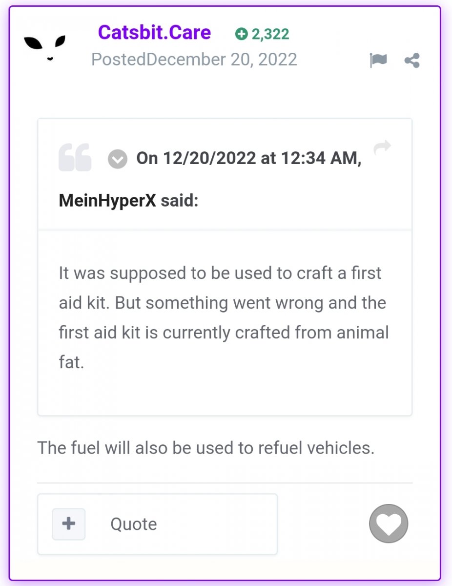This screenshot has width=452, height=586.
Task: Open Catsbit.Care user profile
Action: pyautogui.click(x=154, y=32)
